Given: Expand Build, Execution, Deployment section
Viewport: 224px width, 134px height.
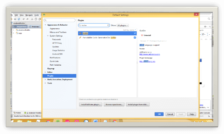Looking at the screenshot, I should tap(45, 79).
